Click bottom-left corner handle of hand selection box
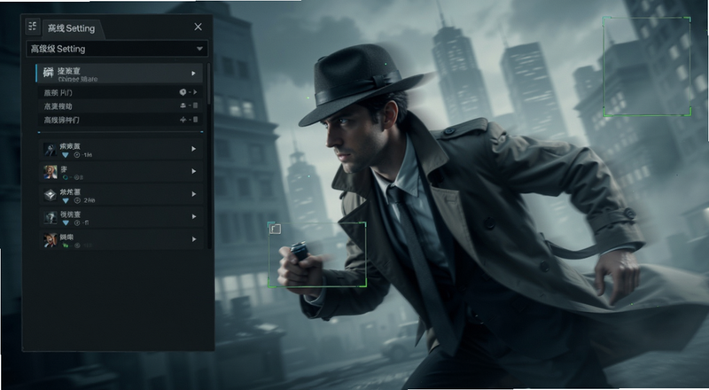 coord(270,285)
